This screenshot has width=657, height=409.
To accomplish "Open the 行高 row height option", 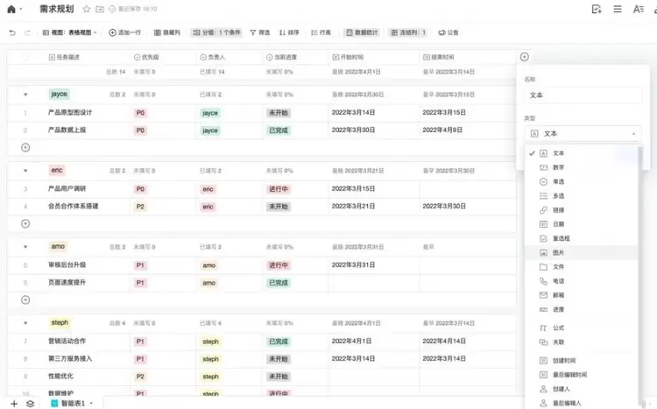I will pos(321,32).
